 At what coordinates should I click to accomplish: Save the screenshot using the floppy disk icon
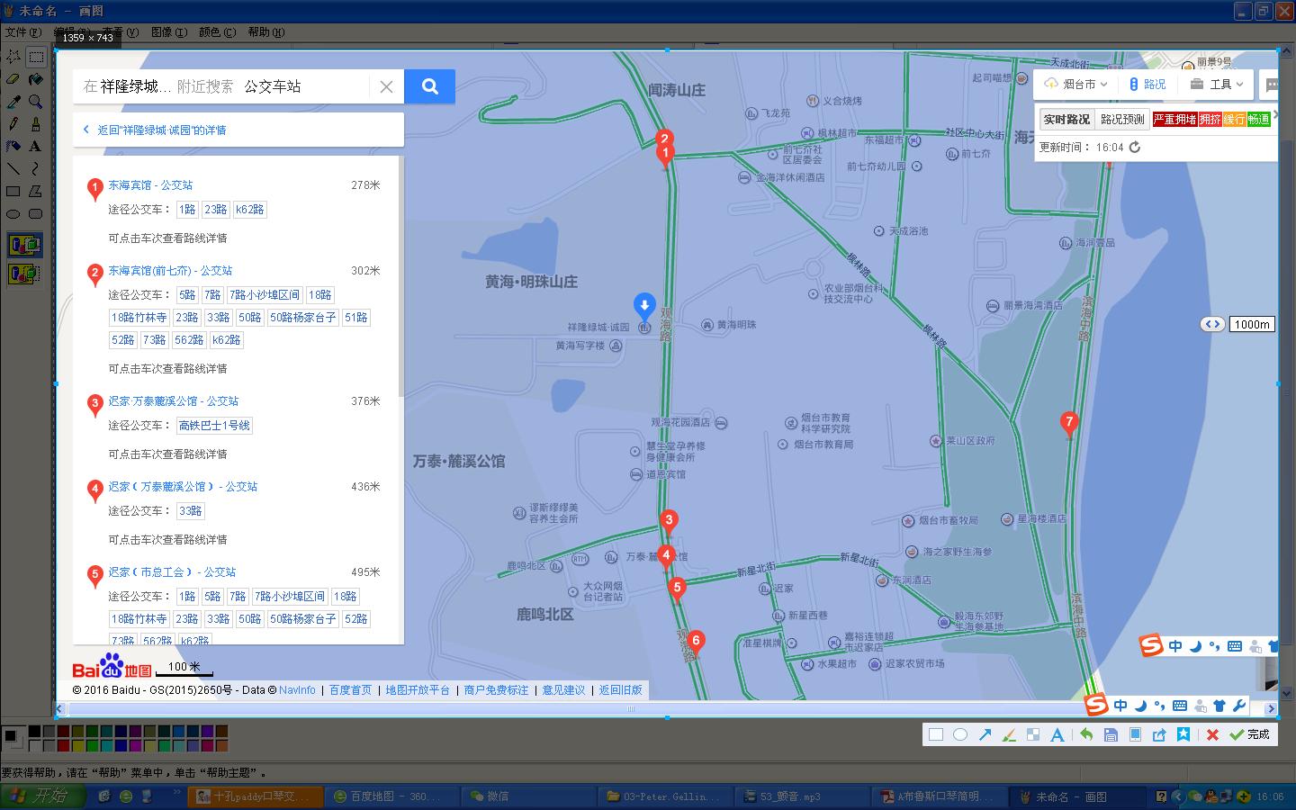coord(1111,734)
